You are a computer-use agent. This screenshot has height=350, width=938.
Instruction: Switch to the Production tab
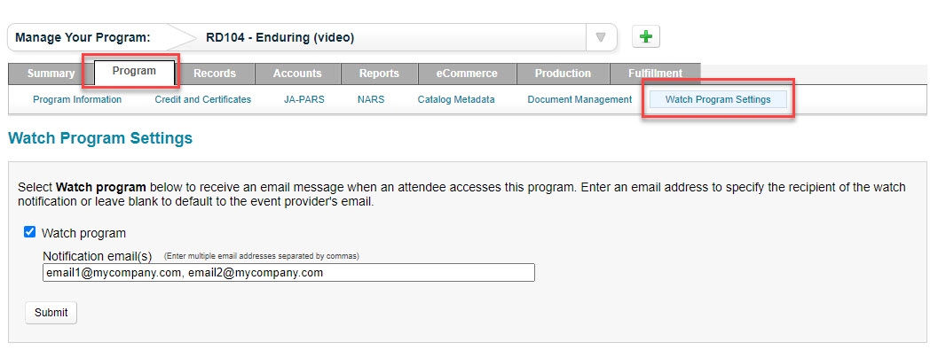pos(563,74)
